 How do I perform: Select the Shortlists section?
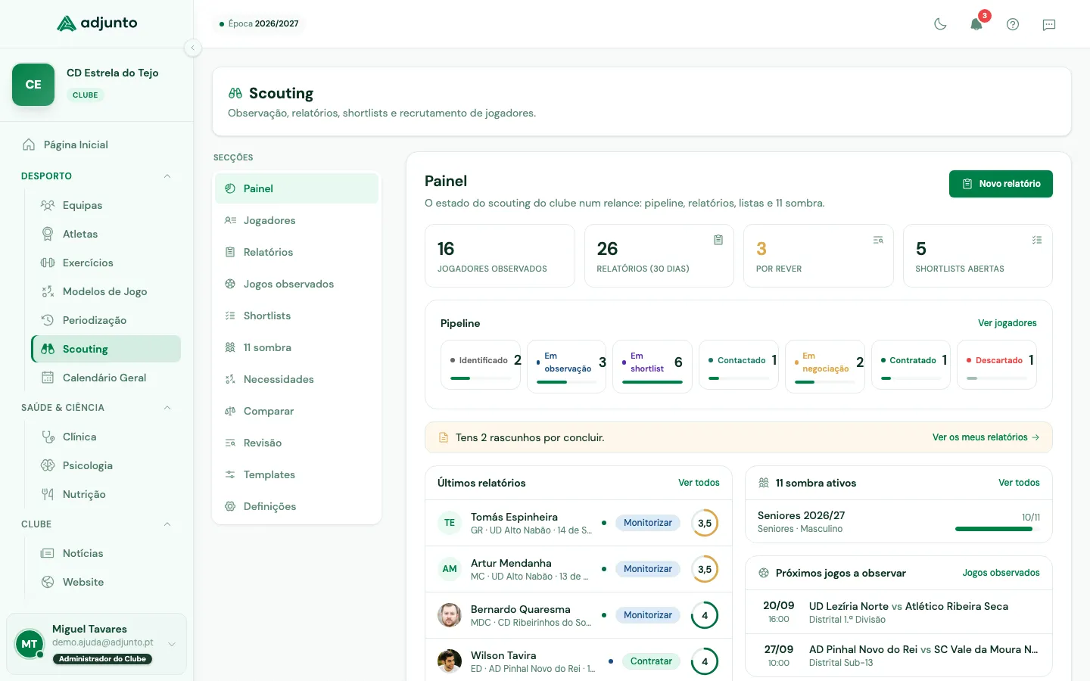(297, 316)
